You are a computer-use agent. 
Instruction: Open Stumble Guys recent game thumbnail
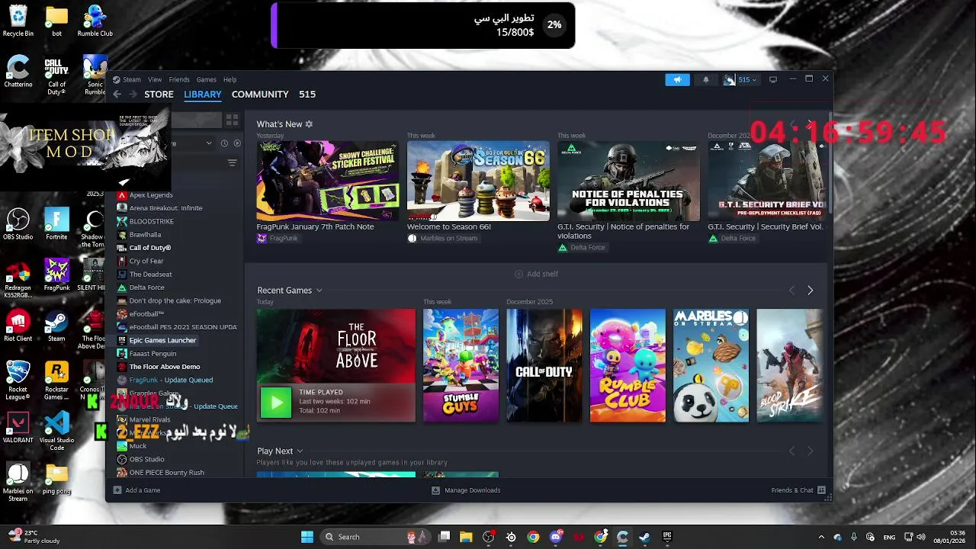point(461,365)
